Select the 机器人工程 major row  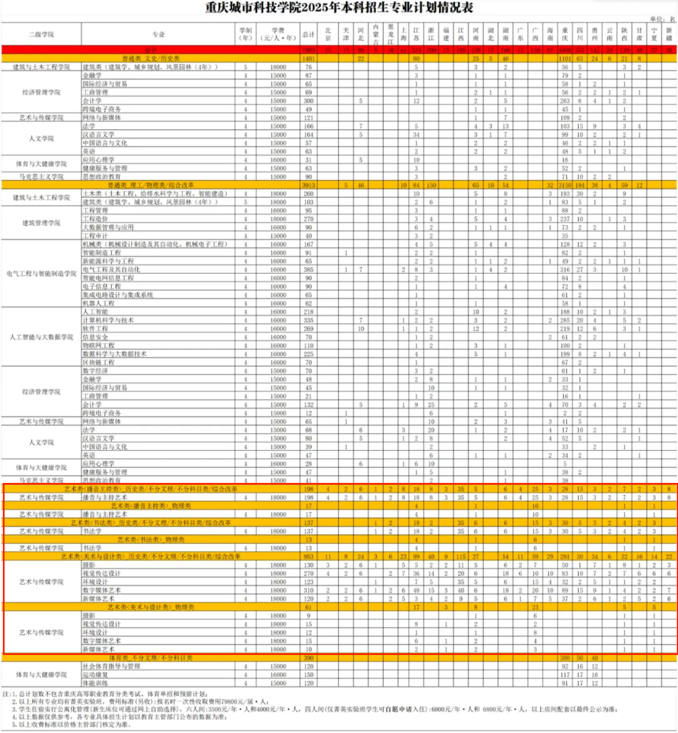tap(99, 303)
